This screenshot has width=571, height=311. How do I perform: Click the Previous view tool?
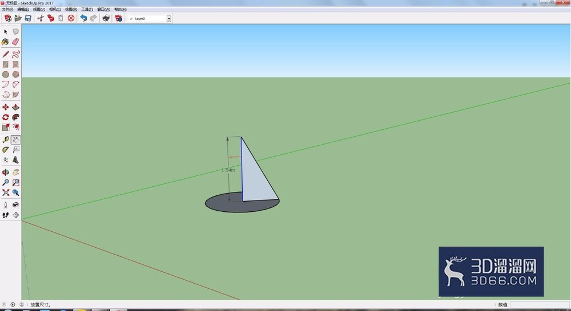tap(15, 193)
